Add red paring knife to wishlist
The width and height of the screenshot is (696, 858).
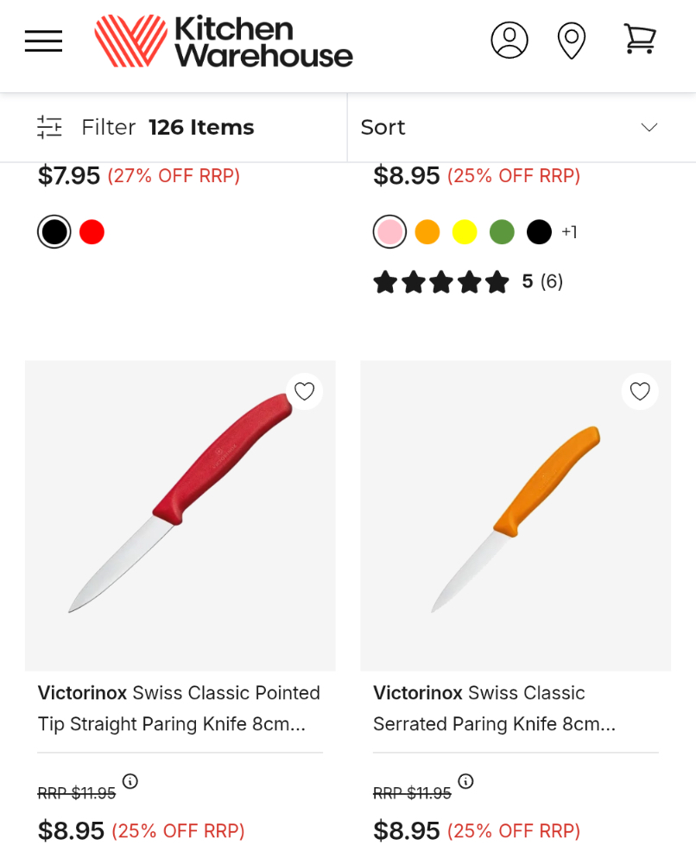point(304,391)
